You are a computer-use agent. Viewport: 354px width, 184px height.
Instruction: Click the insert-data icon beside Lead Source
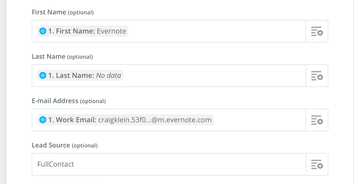(317, 164)
